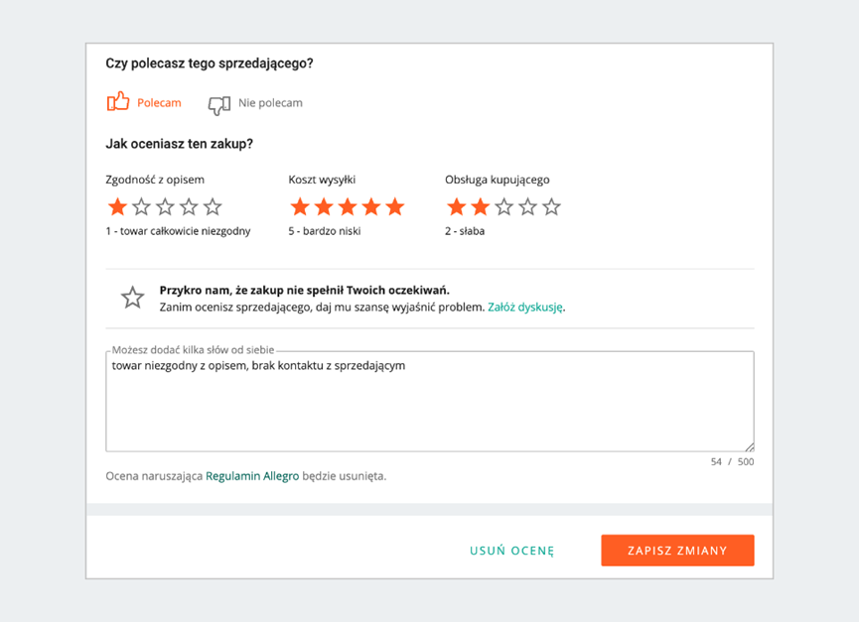Save with the ZAPISZ ZMIANY button
The image size is (859, 622).
[x=677, y=551]
